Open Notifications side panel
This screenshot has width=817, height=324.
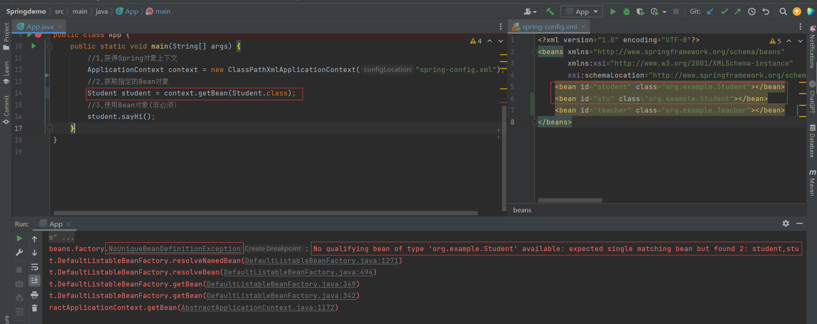[812, 46]
